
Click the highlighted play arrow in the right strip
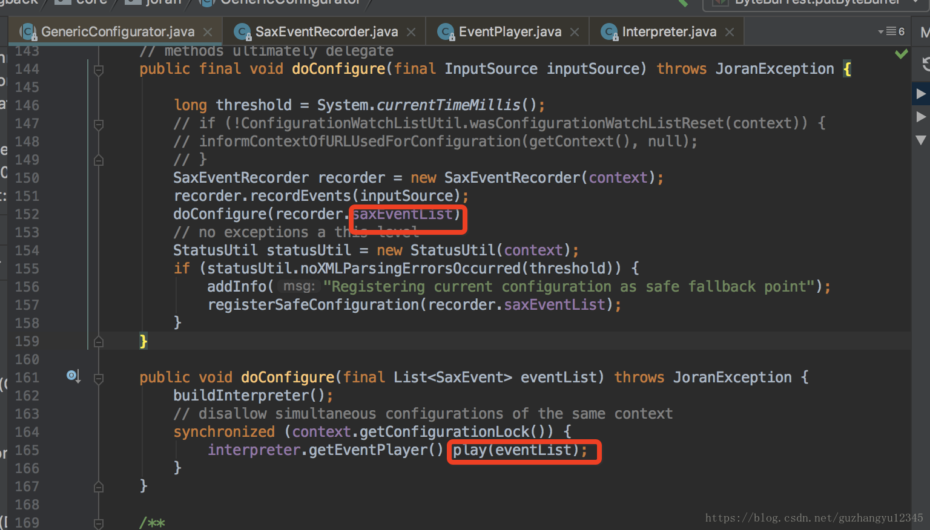(x=921, y=94)
